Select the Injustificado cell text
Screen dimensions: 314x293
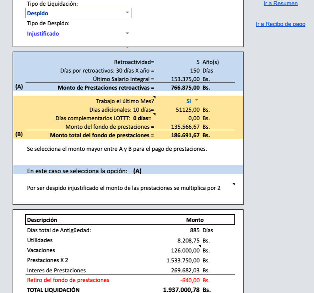43,34
